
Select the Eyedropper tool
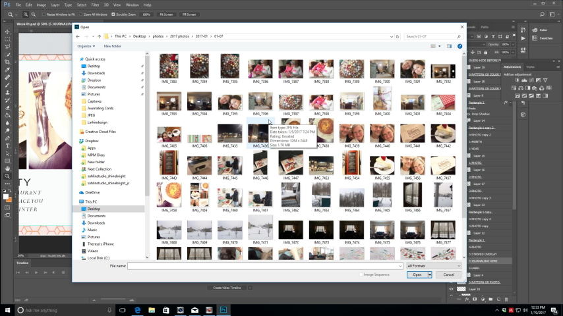7,70
